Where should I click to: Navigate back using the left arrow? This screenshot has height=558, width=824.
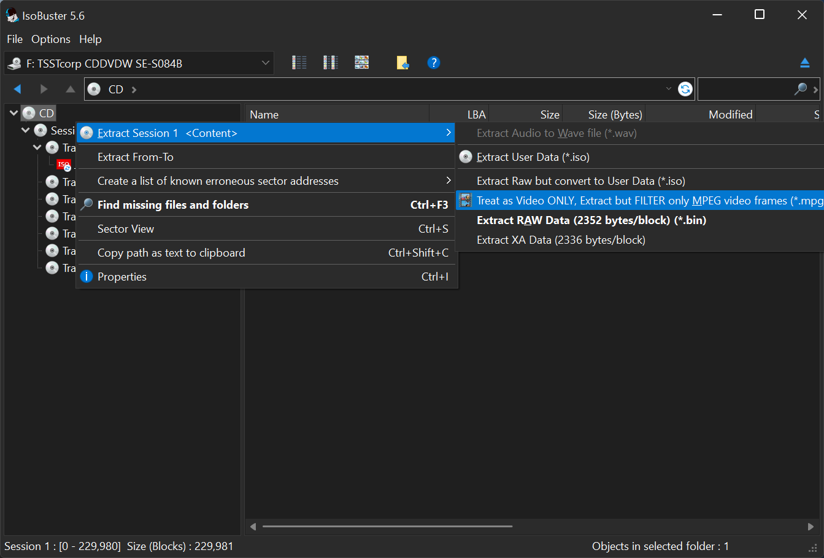pyautogui.click(x=17, y=88)
